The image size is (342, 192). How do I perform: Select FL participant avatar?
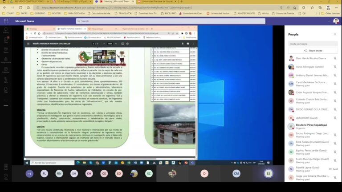(x=44, y=173)
